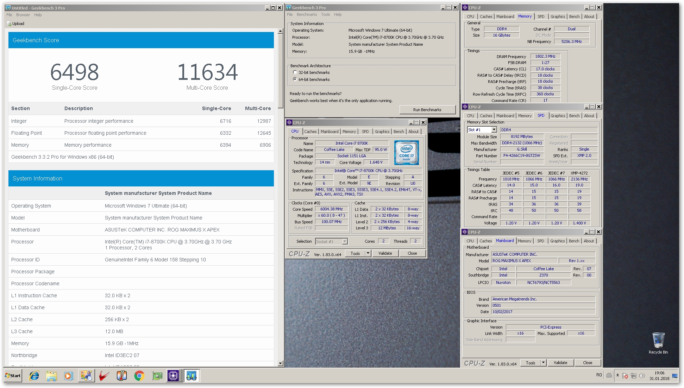Open Graphics tab in CPU-Z Memory window
684x388 pixels.
pyautogui.click(x=558, y=17)
